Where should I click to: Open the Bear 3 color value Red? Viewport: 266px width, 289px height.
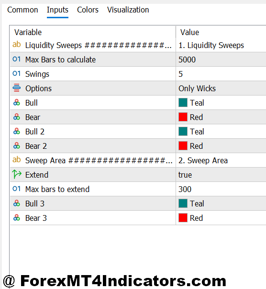(x=221, y=218)
